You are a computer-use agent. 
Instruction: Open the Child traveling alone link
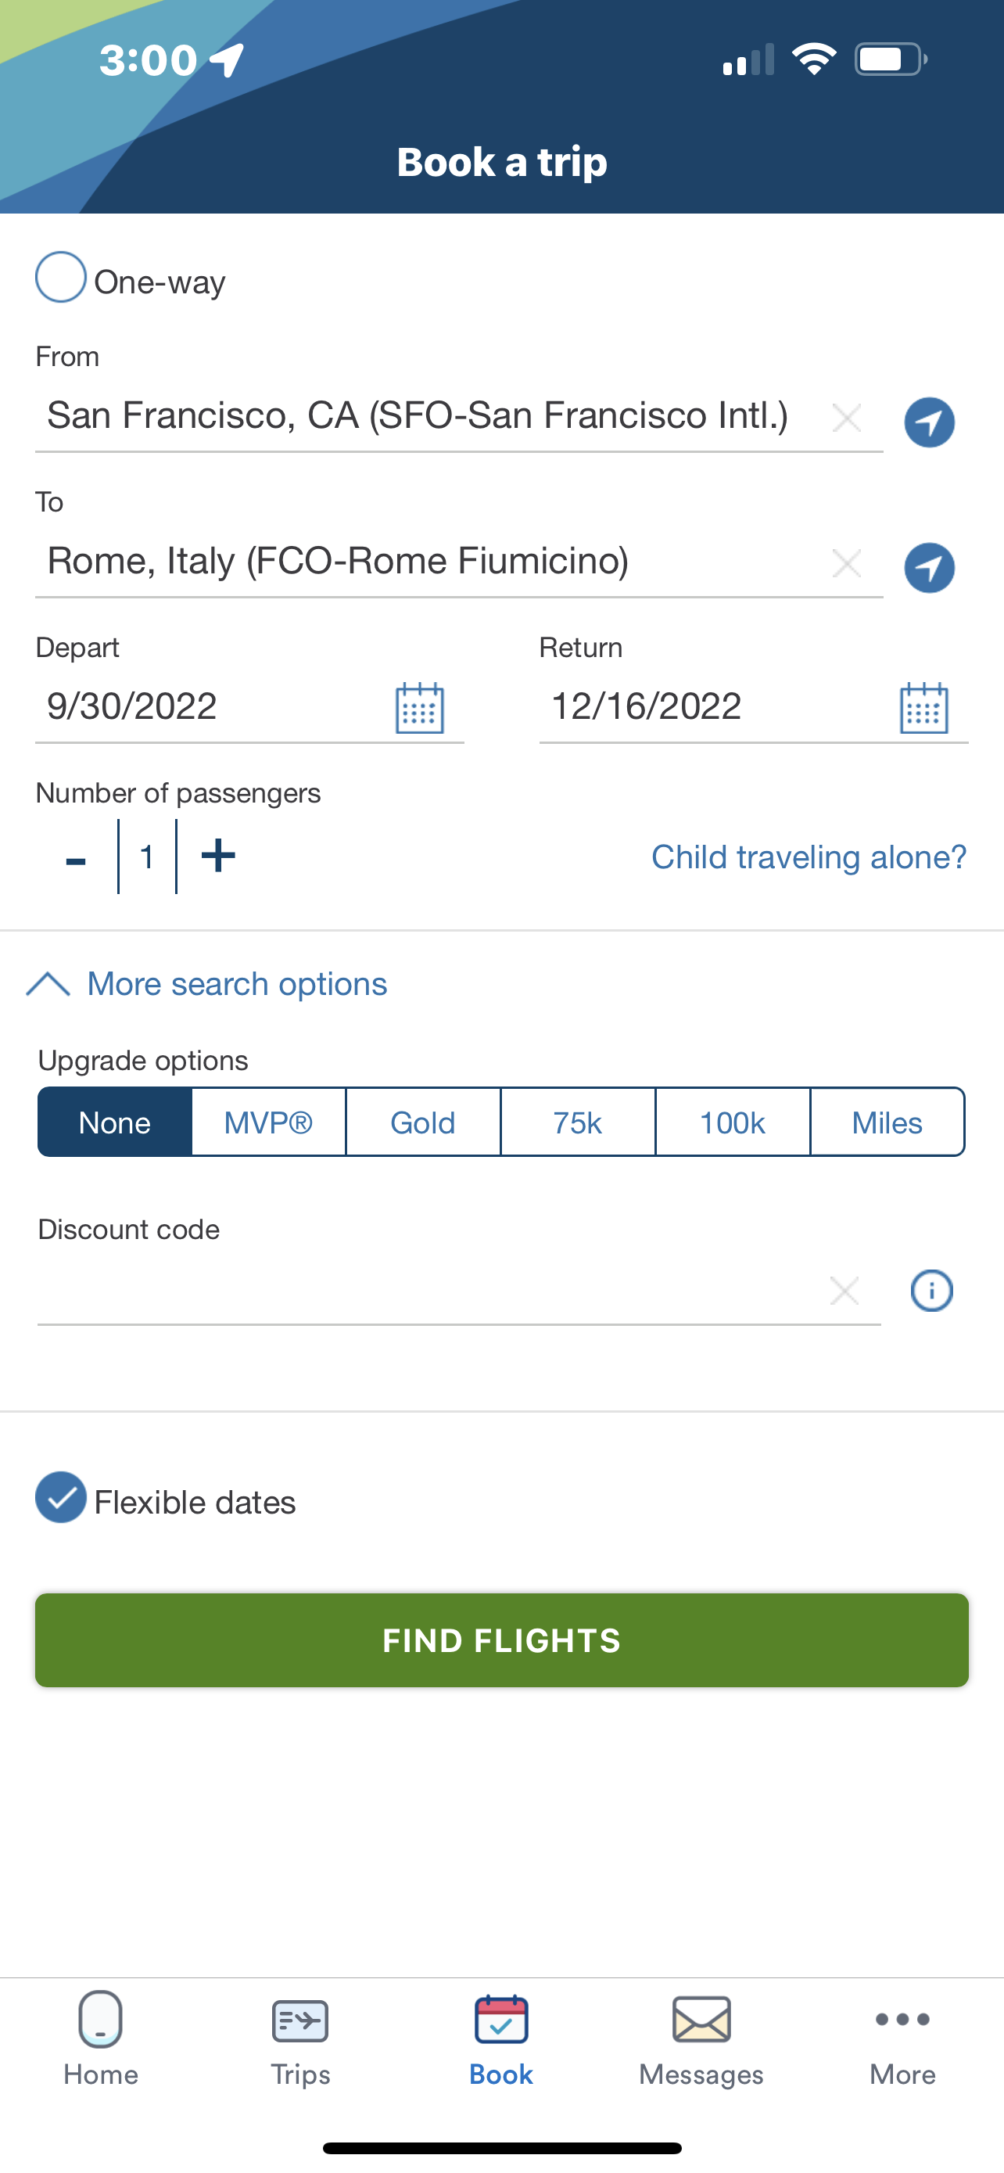[809, 857]
